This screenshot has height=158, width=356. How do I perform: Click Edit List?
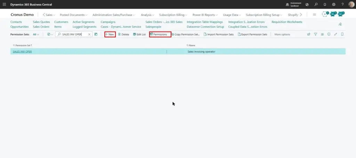click(139, 34)
